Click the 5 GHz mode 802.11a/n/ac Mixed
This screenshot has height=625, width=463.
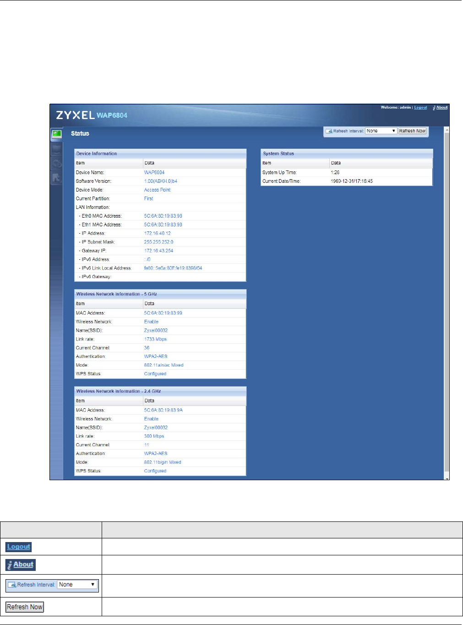pos(164,366)
